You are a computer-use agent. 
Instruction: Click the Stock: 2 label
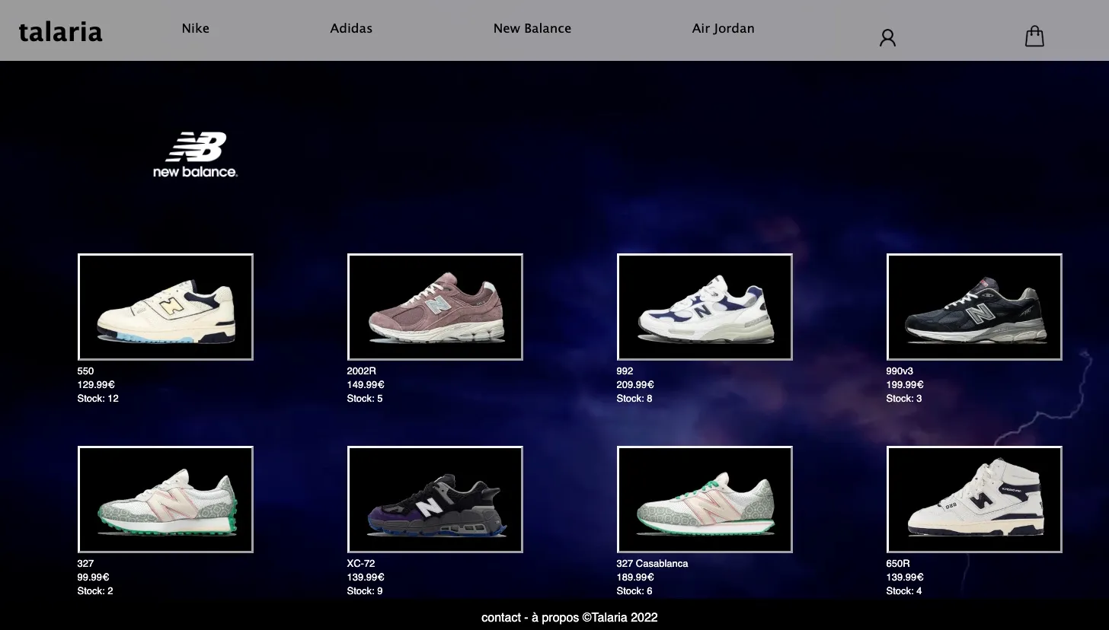click(x=95, y=591)
